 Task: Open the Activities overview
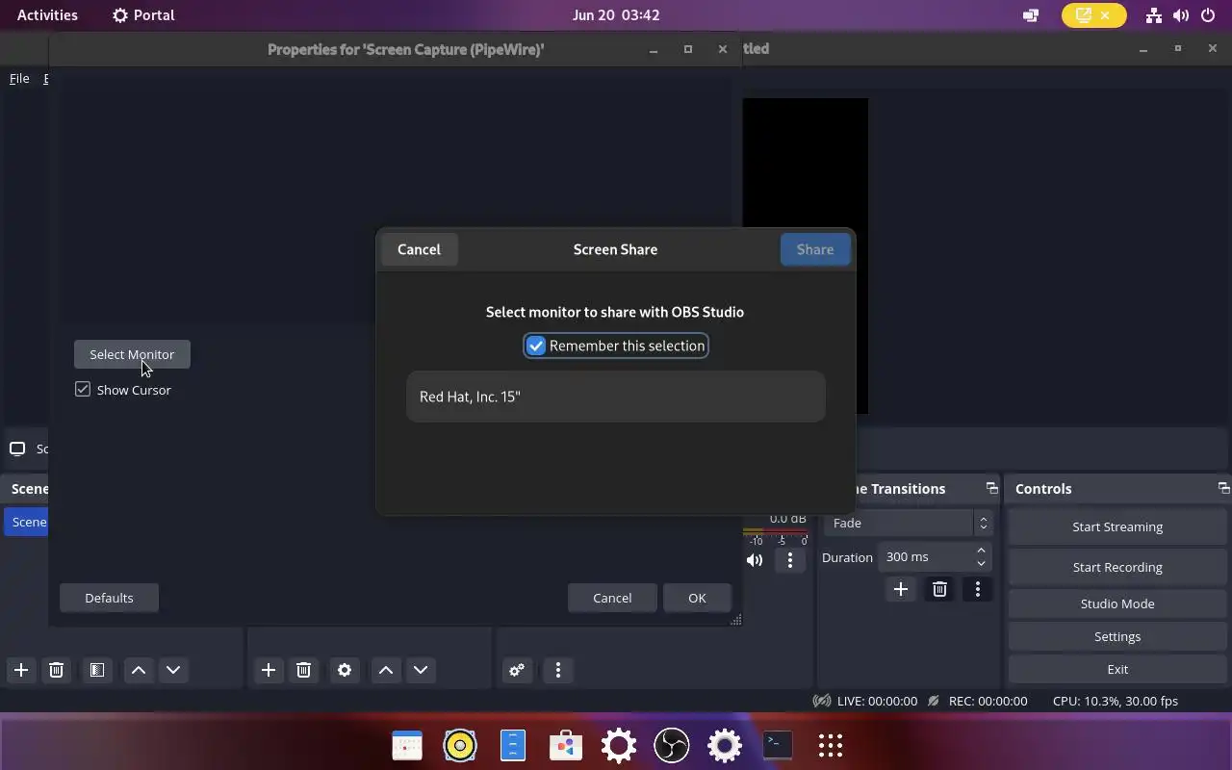click(47, 15)
